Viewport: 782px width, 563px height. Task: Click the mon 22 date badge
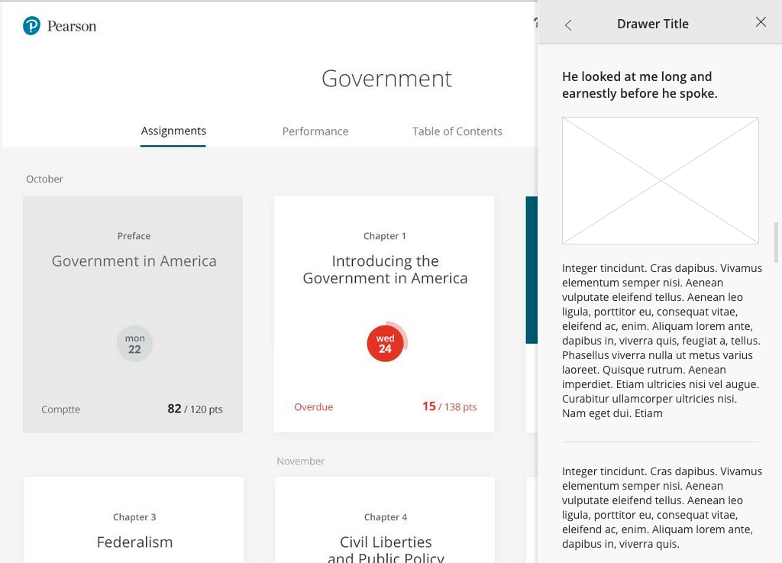(x=134, y=344)
